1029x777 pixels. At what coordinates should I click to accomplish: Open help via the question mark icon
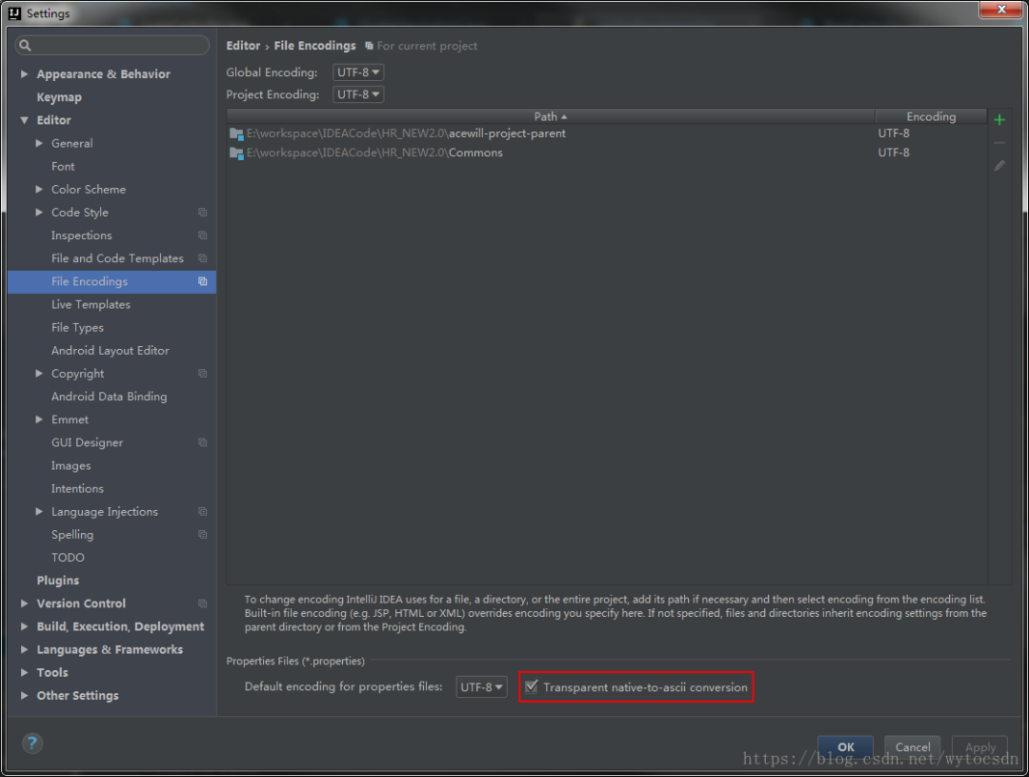[32, 743]
